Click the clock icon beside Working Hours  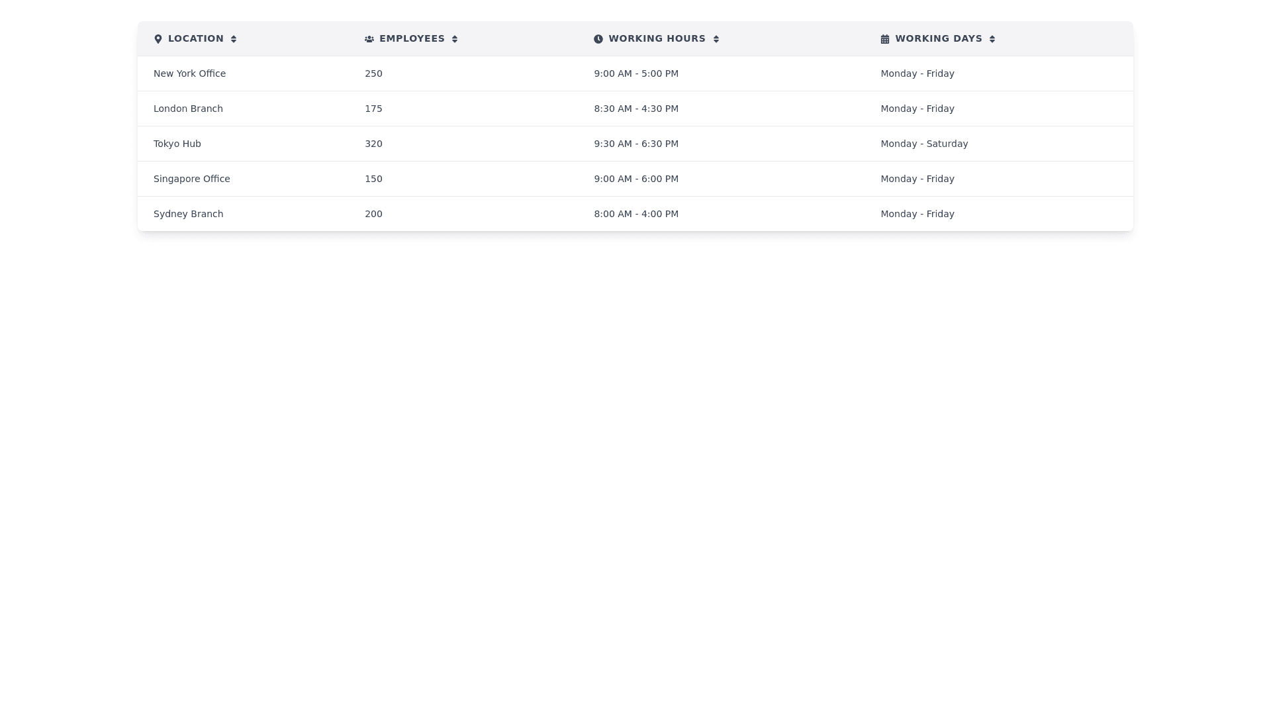[x=598, y=39]
